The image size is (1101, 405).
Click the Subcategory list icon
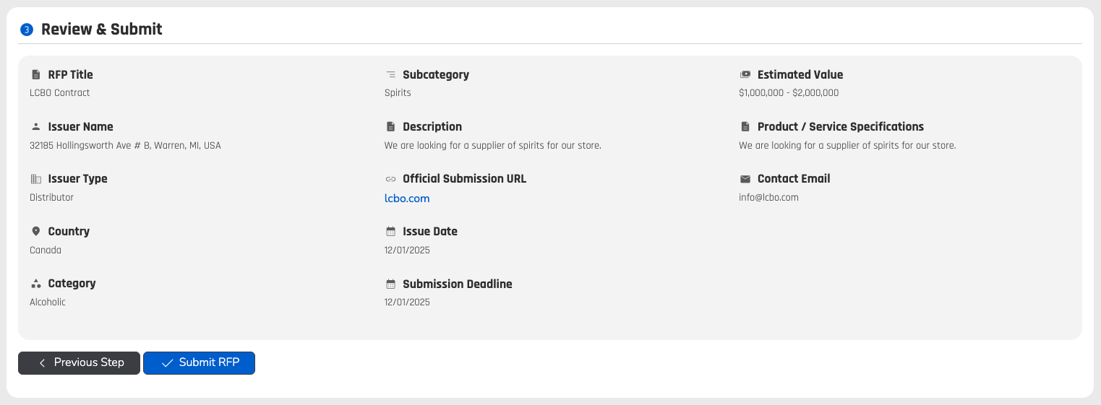coord(391,75)
